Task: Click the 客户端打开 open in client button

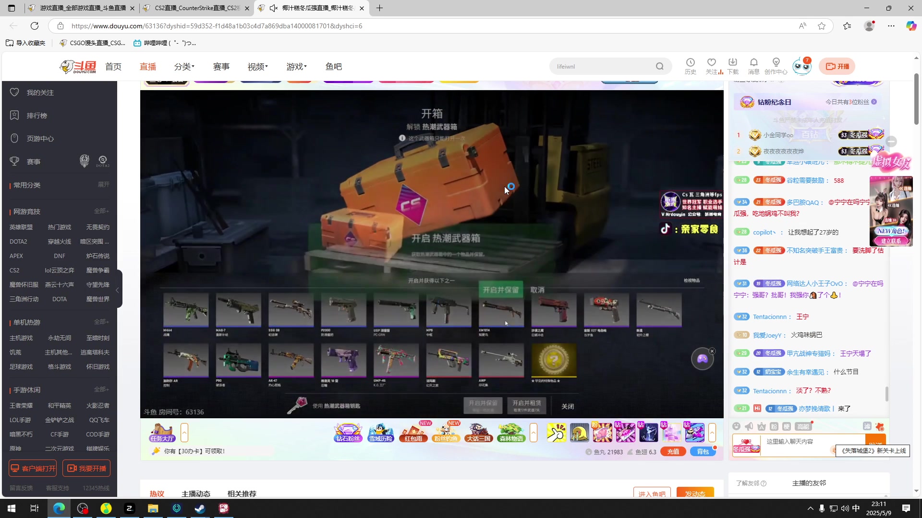Action: (33, 468)
